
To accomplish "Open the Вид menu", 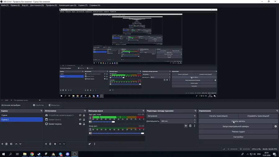I will pos(25,5).
